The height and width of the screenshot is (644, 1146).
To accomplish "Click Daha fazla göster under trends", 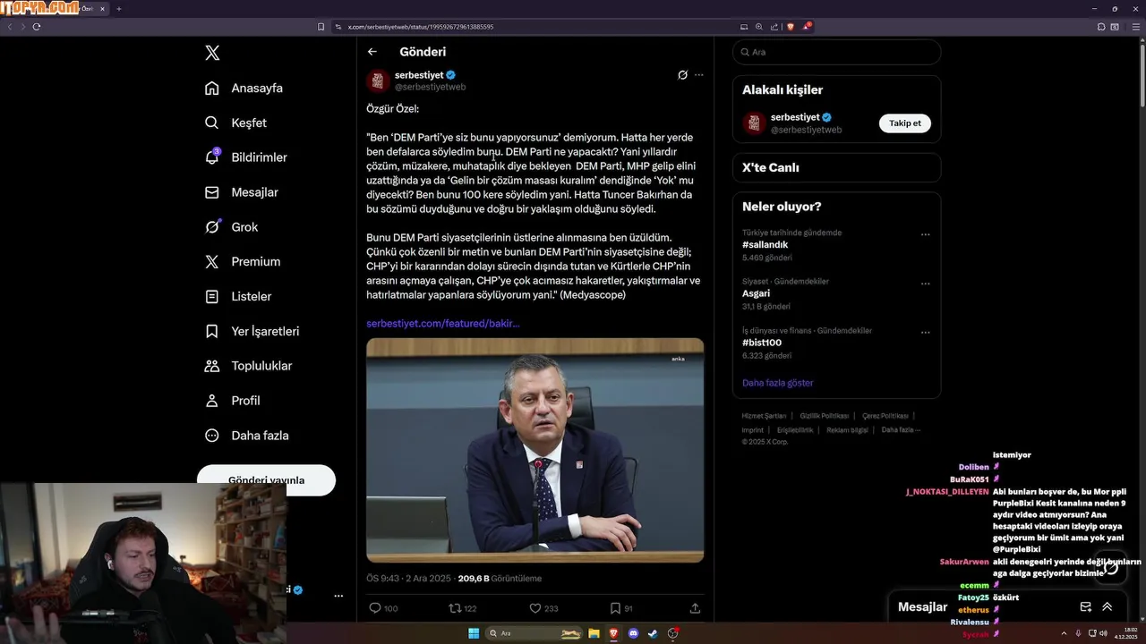I will (777, 383).
